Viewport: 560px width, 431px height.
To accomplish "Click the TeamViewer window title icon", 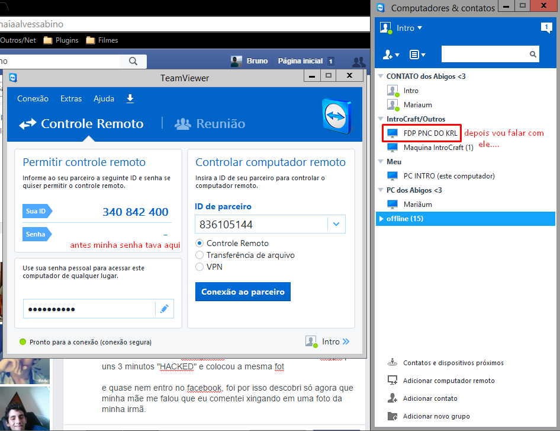I will click(x=13, y=78).
